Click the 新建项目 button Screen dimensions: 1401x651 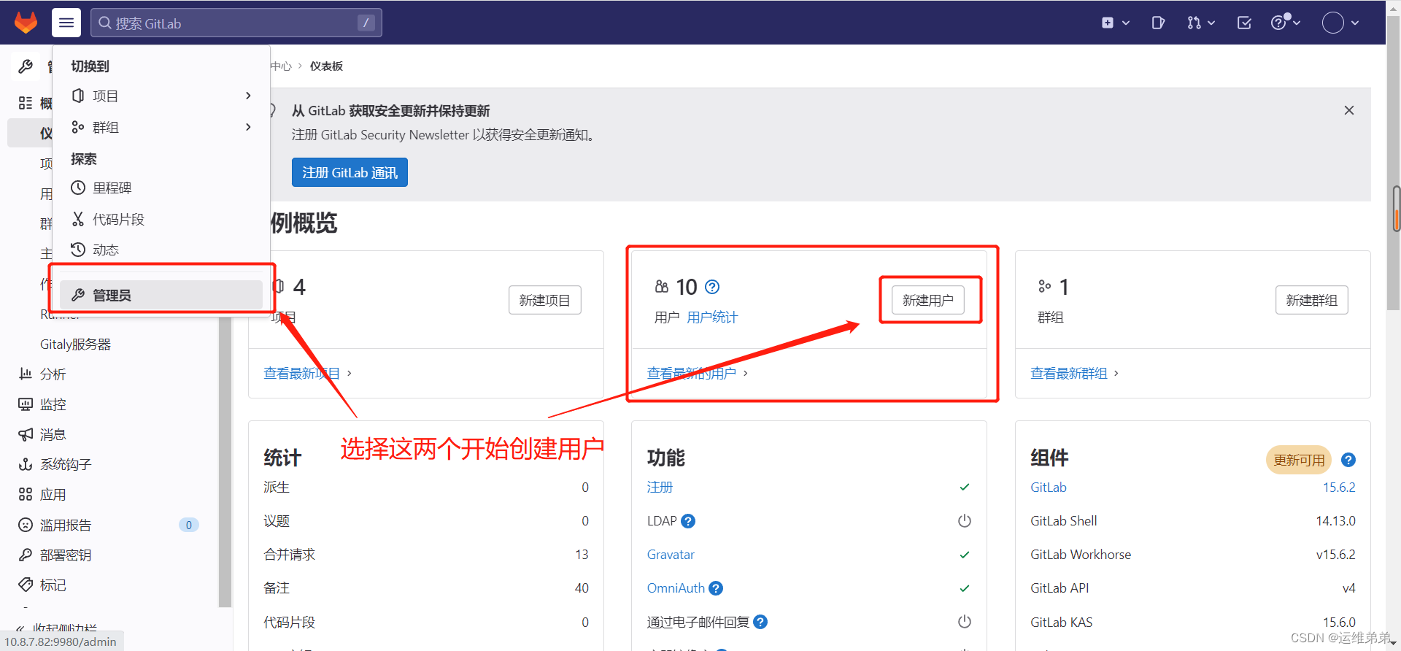544,300
